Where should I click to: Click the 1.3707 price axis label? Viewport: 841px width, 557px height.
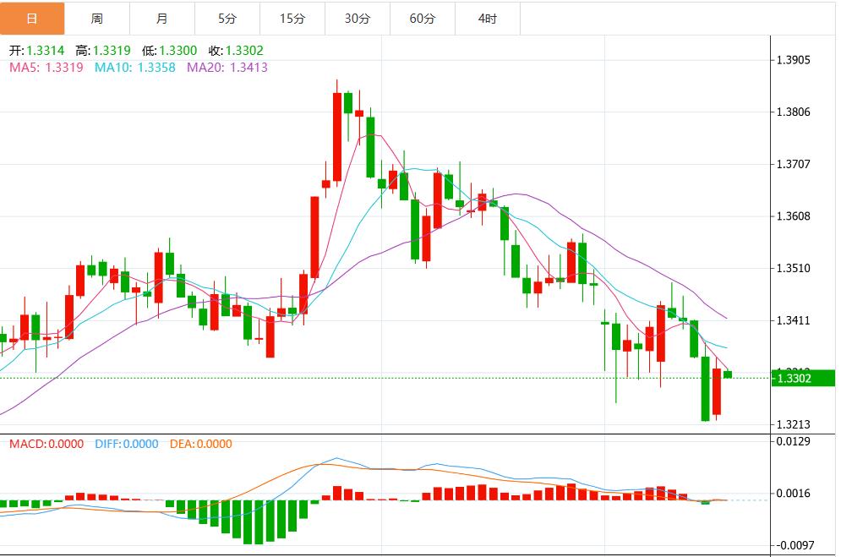(794, 164)
